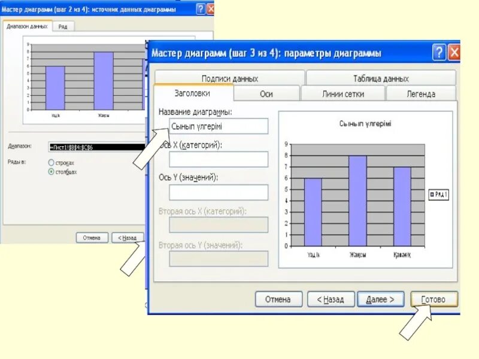The width and height of the screenshot is (479, 359).
Task: Select the Ряд tab in step 2 window
Action: 63,26
